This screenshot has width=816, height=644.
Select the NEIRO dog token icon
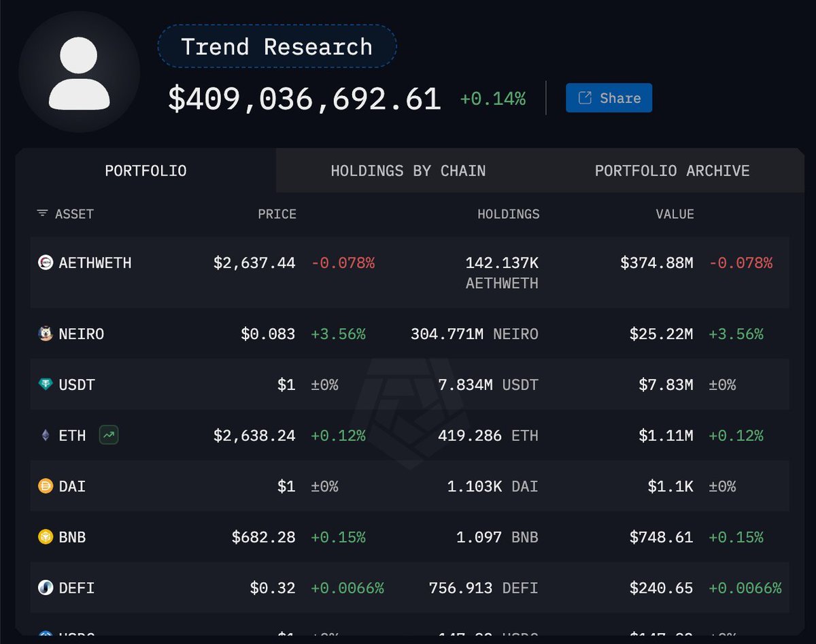click(45, 334)
